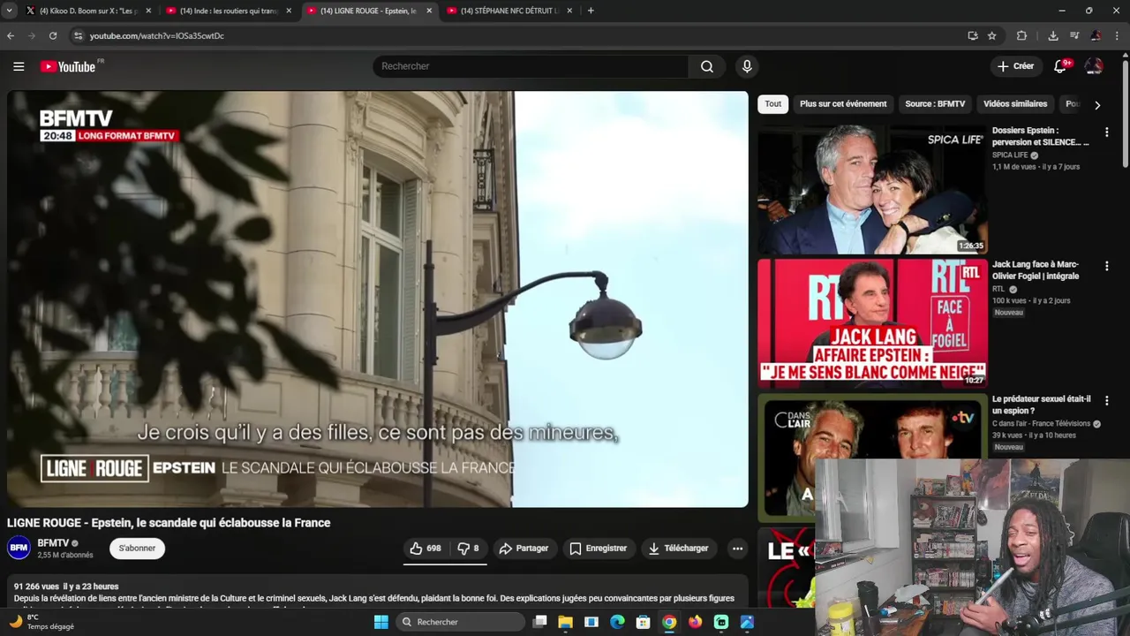1130x636 pixels.
Task: Open weather widget showing 8°C
Action: point(41,622)
